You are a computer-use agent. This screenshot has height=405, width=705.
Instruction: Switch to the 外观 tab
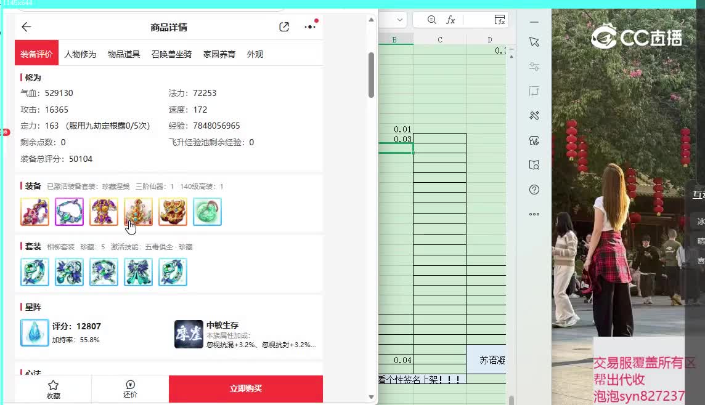255,54
